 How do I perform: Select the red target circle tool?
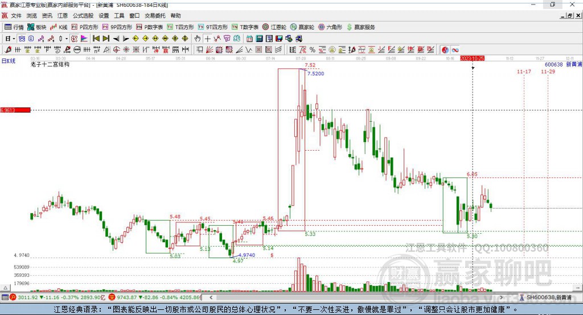[116, 50]
